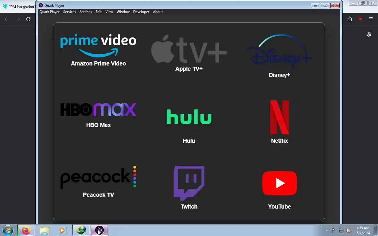Click the uBlock Origin shield icon

[x=360, y=19]
